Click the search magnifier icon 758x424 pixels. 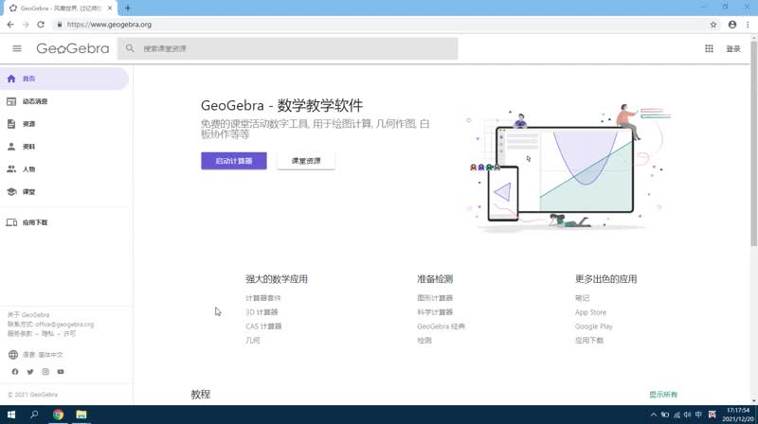130,48
